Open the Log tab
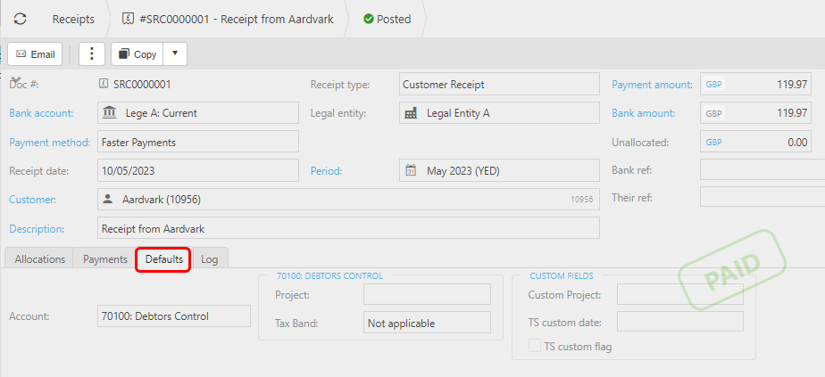Screen dimensions: 825x377 pos(209,259)
